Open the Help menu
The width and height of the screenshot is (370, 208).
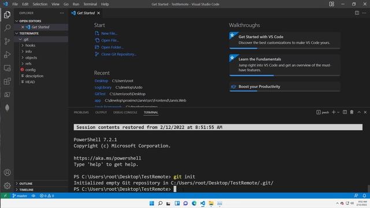click(105, 4)
